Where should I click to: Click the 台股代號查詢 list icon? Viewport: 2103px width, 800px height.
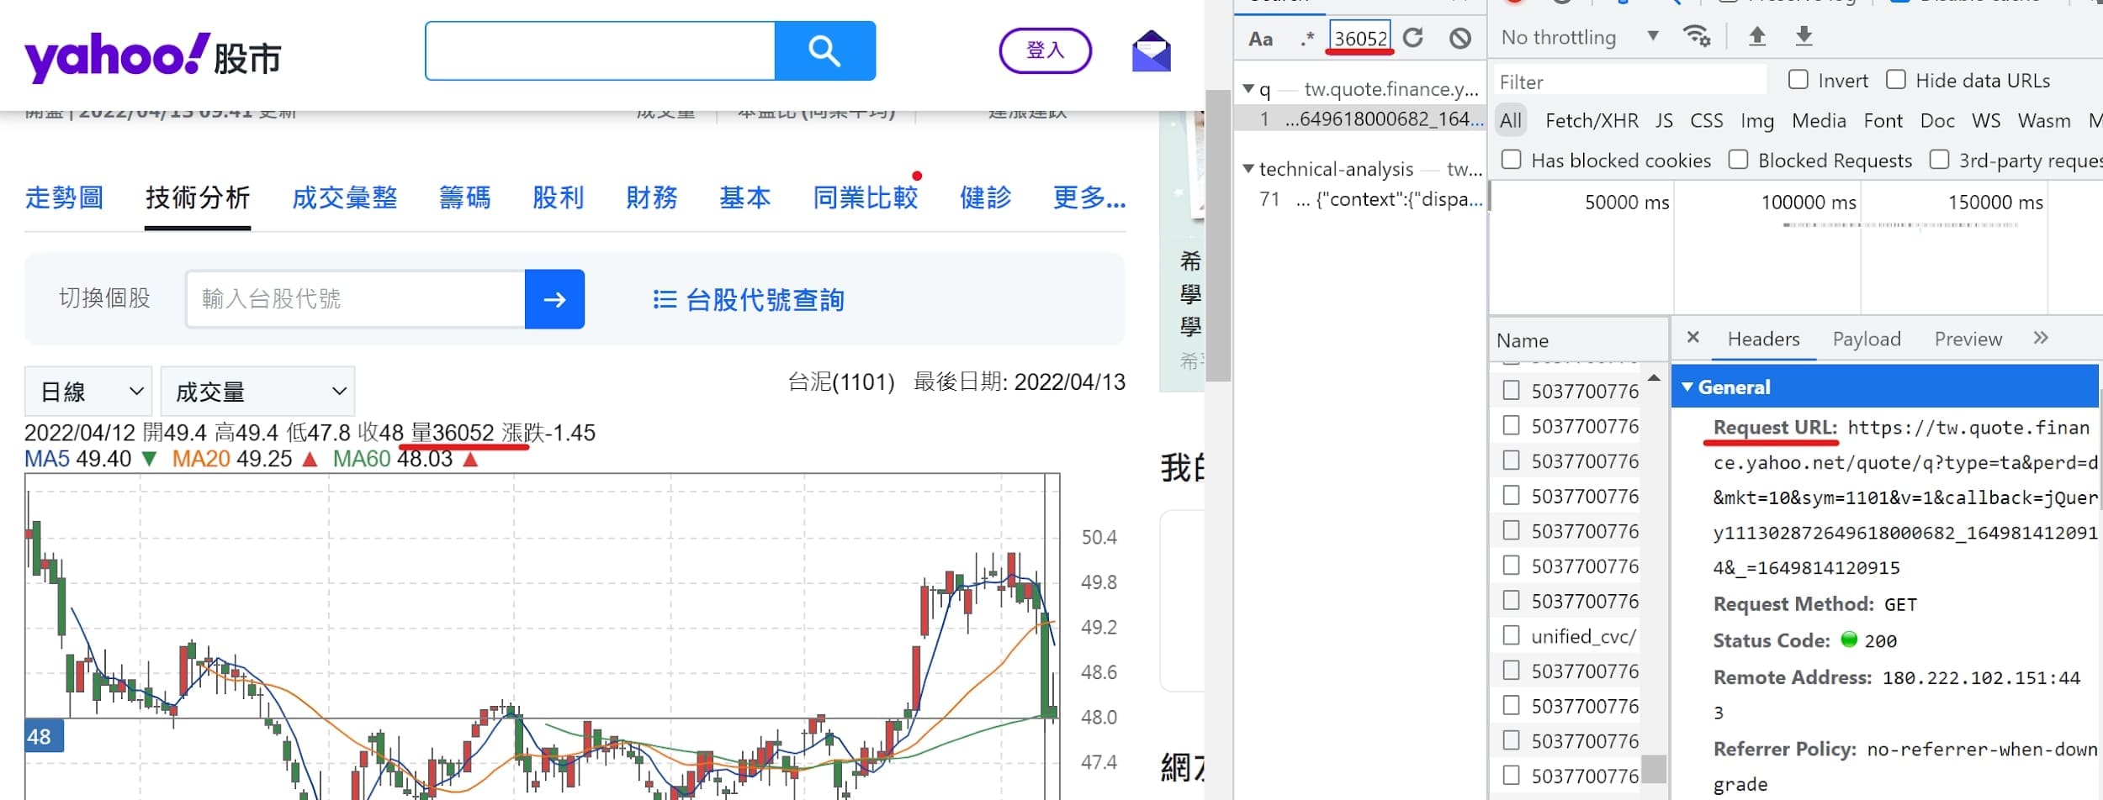click(665, 300)
